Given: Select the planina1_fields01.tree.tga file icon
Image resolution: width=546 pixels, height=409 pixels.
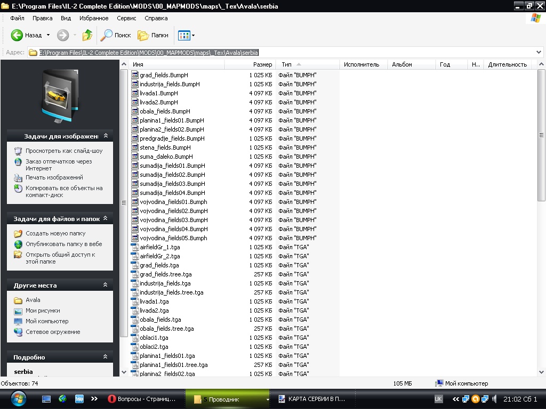Looking at the screenshot, I should pyautogui.click(x=135, y=364).
